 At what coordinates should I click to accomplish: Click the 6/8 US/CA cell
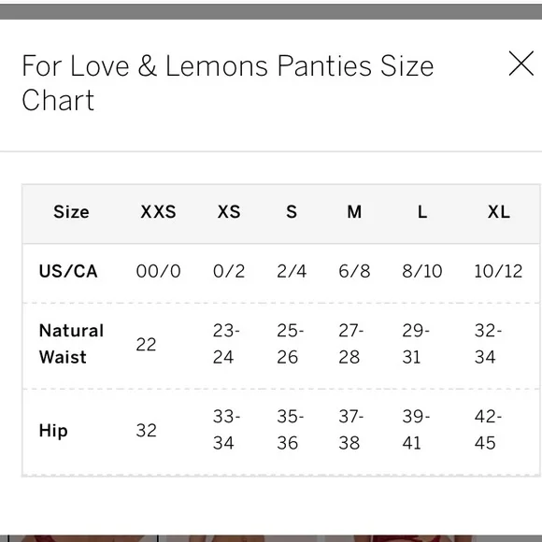click(x=354, y=271)
